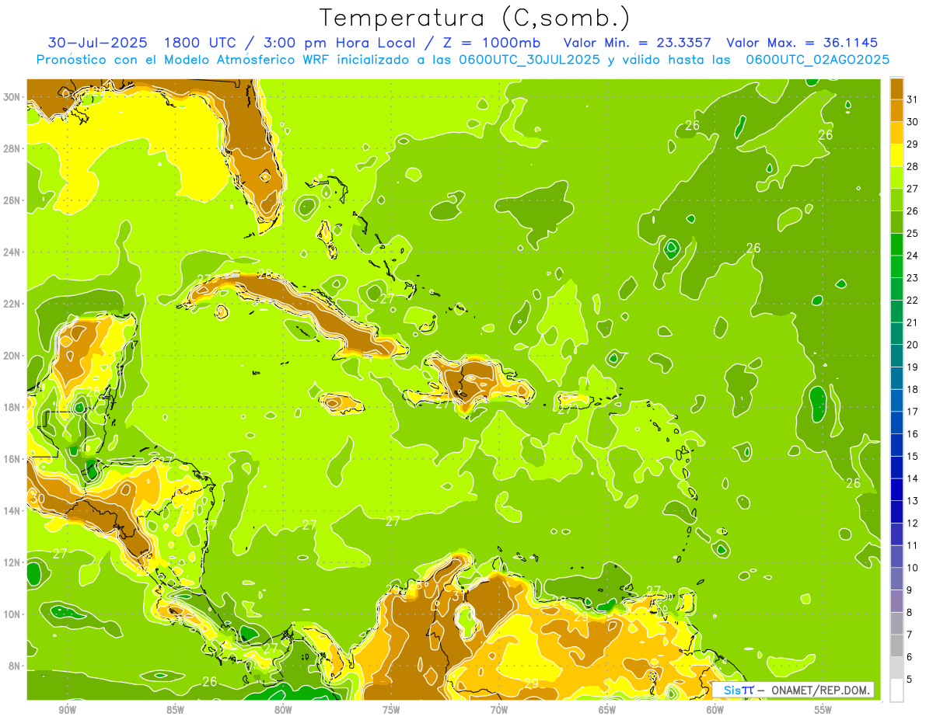
Task: Click the '80W' longitude axis label
Action: click(x=283, y=711)
